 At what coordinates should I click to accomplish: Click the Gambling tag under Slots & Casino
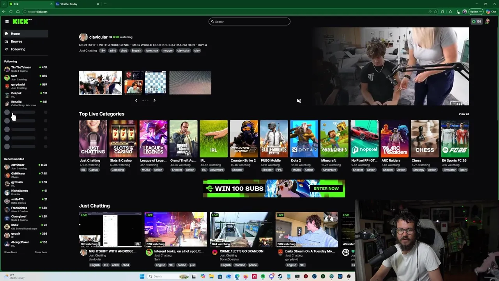[x=117, y=170]
